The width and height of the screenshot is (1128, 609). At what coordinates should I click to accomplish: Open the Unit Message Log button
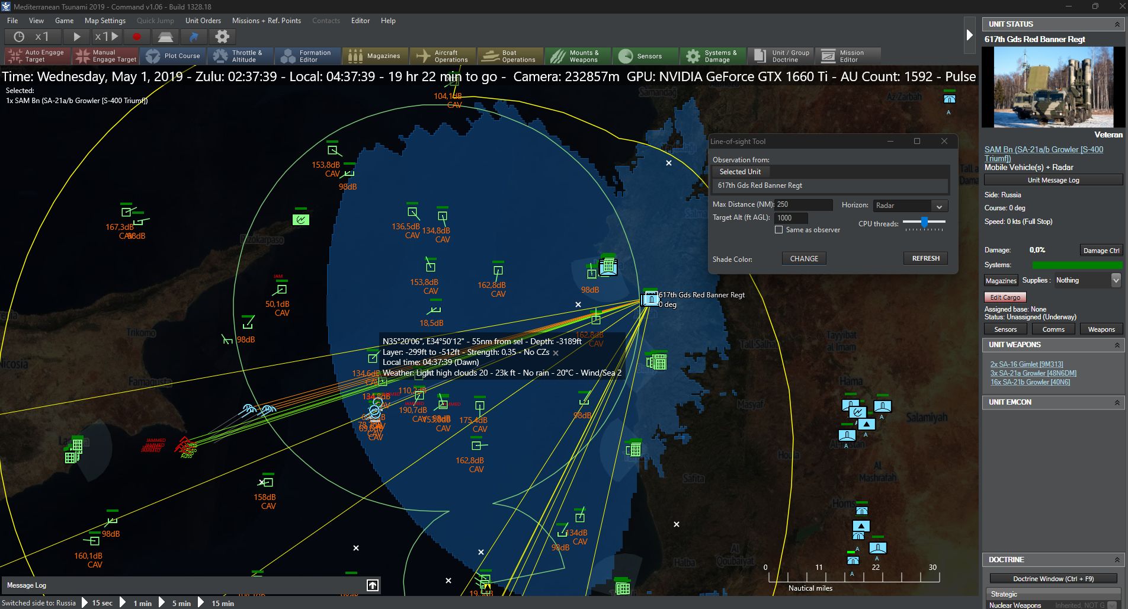[1053, 180]
